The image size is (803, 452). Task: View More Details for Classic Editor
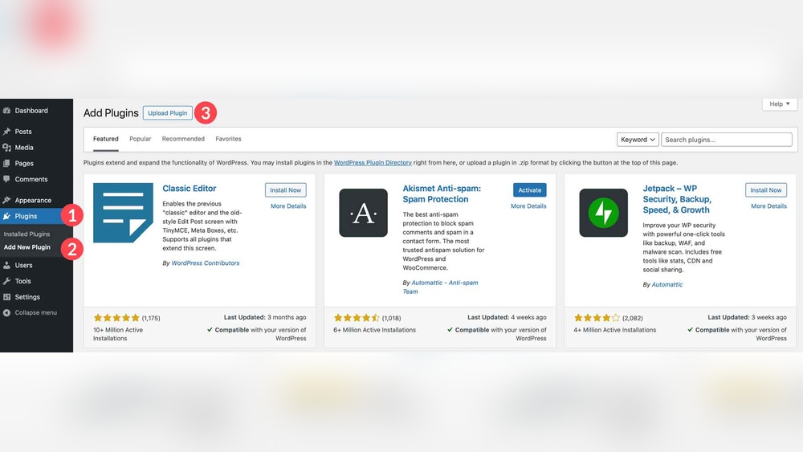click(x=288, y=206)
